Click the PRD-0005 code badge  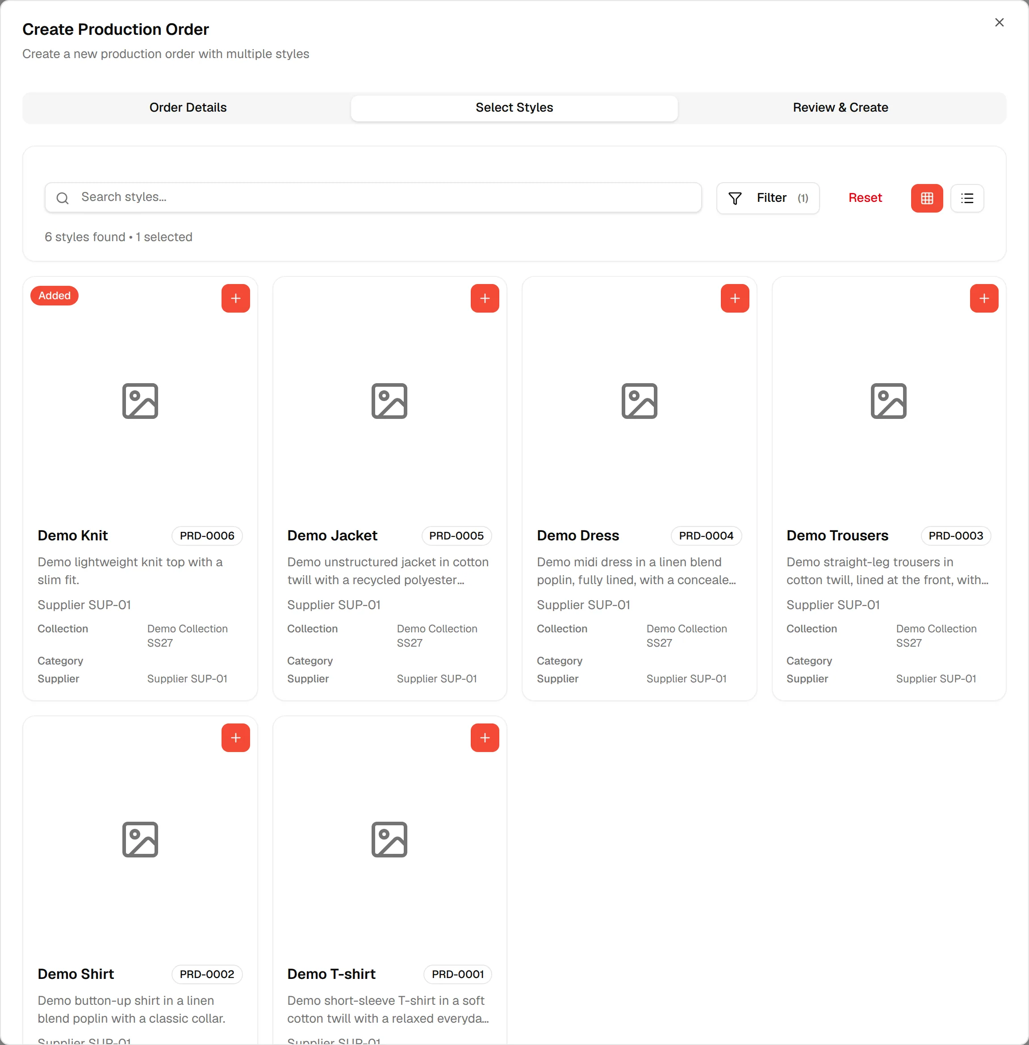(x=457, y=535)
